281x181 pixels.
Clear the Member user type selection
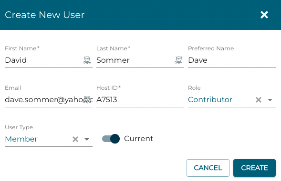(75, 139)
